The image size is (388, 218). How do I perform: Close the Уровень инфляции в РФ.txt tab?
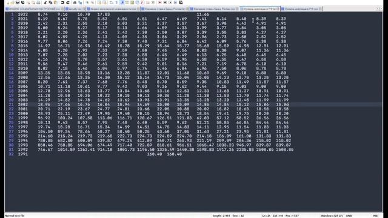pyautogui.click(x=278, y=9)
